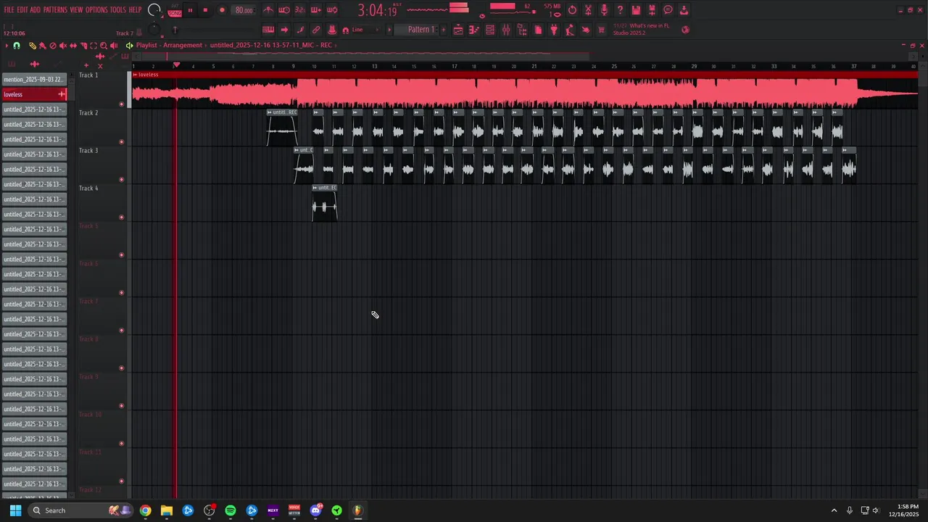Open the Mixer window icon

tap(506, 30)
